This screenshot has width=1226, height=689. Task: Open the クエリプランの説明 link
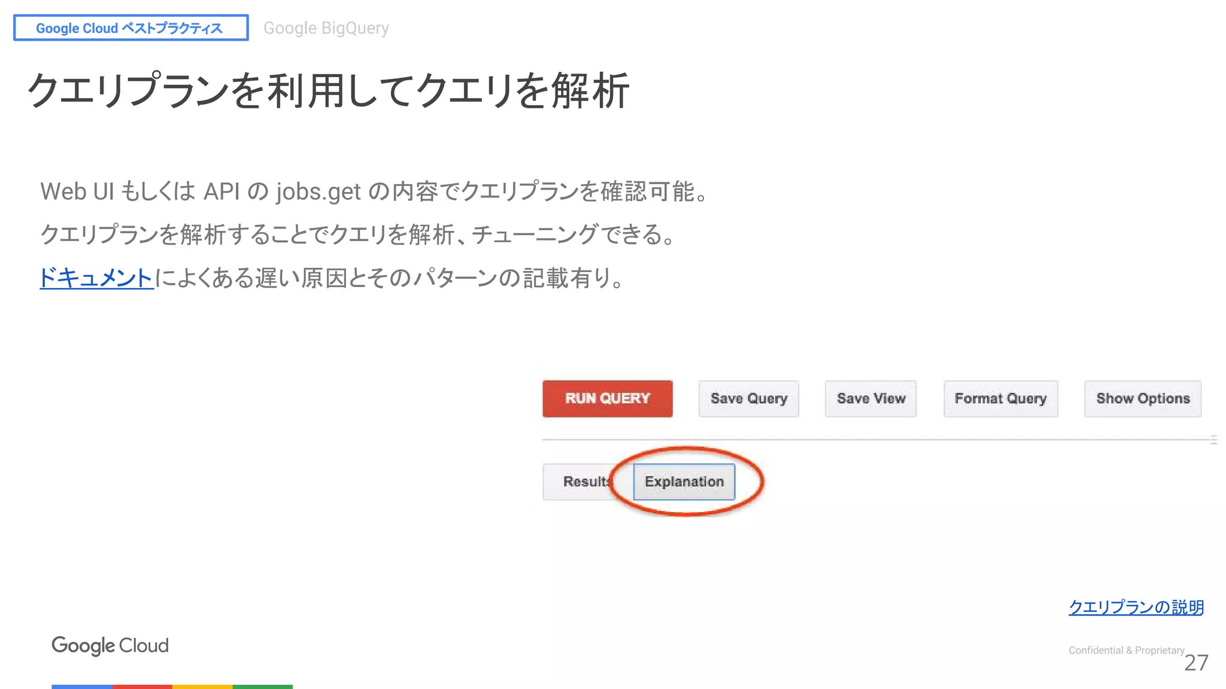1136,607
